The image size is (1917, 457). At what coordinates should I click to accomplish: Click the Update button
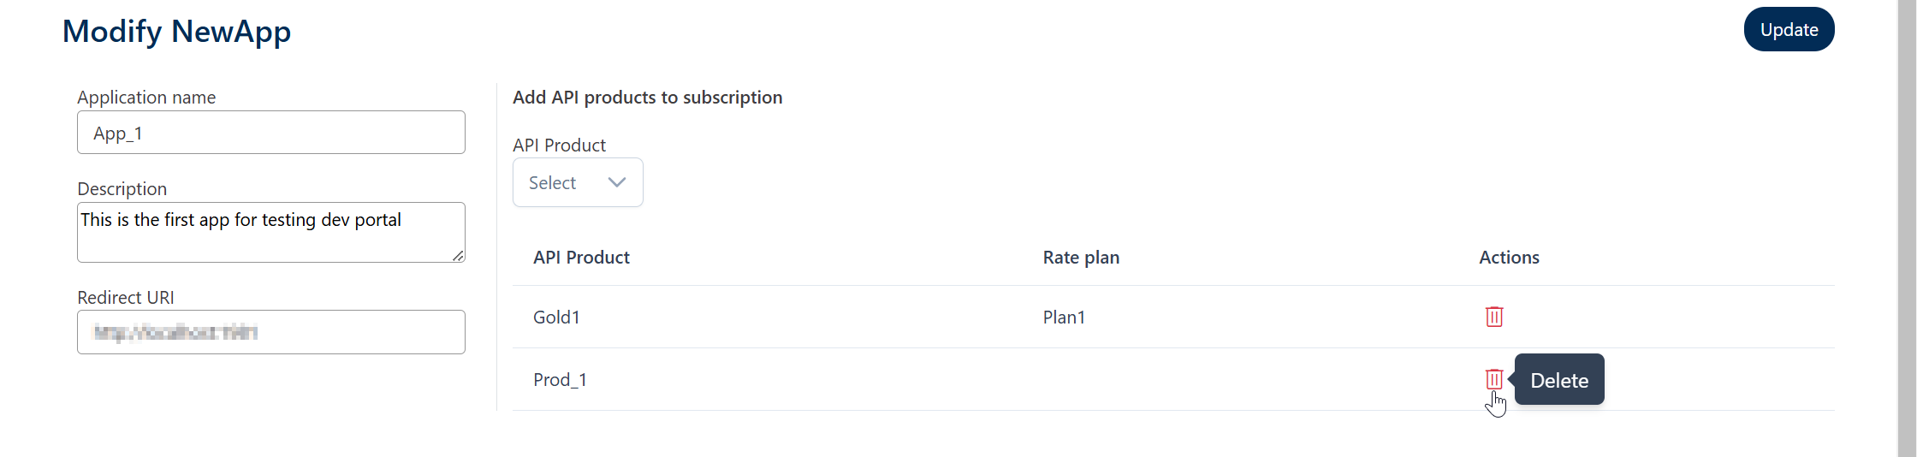[1789, 29]
